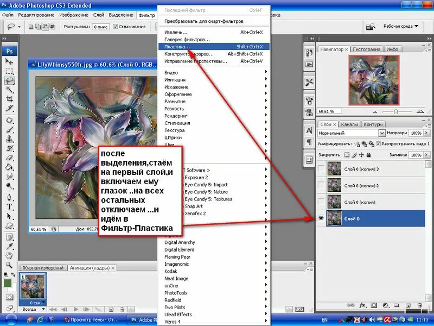Select the Healing Brush tool
Screen dimensions: 434x326
pos(9,121)
